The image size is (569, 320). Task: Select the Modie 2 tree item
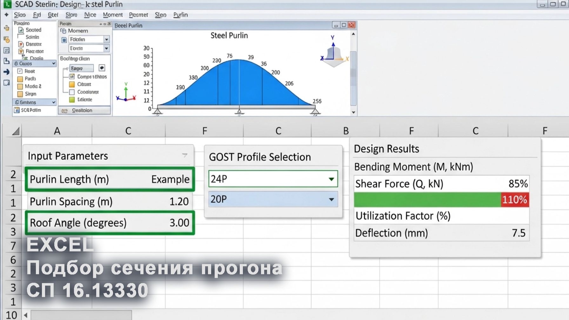click(33, 86)
